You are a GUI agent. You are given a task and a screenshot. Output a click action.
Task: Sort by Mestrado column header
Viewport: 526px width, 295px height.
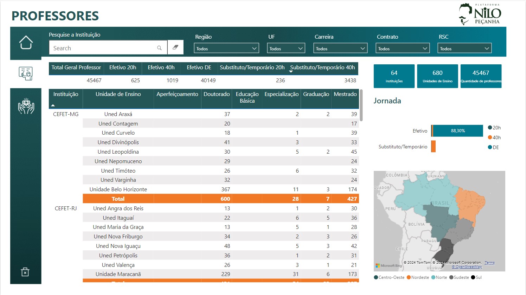tap(345, 94)
